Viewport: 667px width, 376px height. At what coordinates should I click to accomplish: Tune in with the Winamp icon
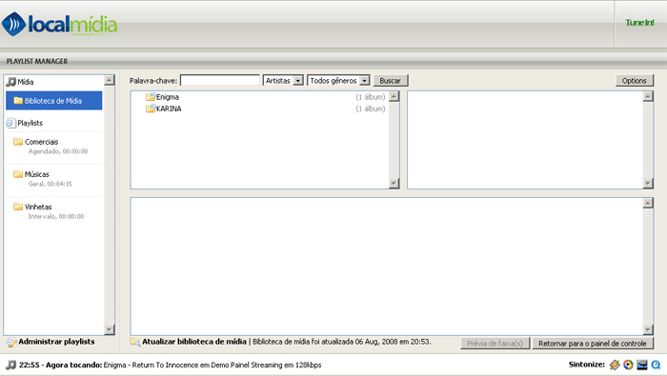[x=615, y=365]
